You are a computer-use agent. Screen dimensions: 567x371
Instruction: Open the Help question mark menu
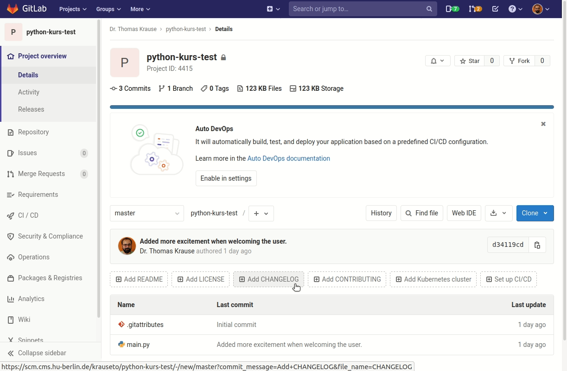515,9
